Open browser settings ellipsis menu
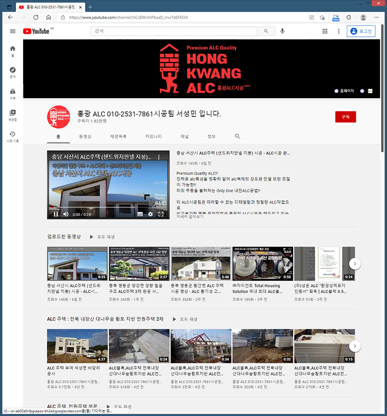Viewport: 387px width, 416px height. (376, 18)
